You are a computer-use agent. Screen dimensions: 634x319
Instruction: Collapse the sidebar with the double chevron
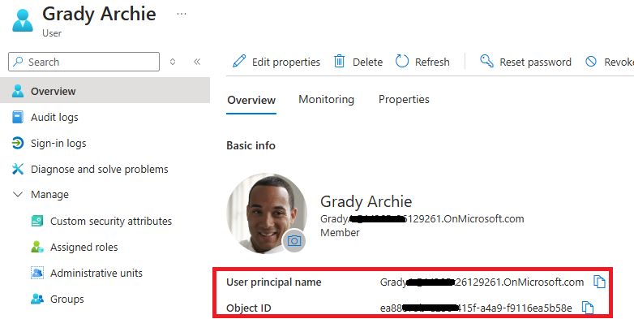pyautogui.click(x=197, y=62)
